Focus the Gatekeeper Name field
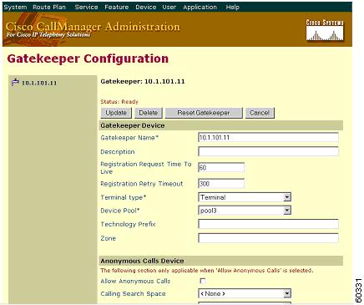The image size is (364, 305). pyautogui.click(x=268, y=137)
